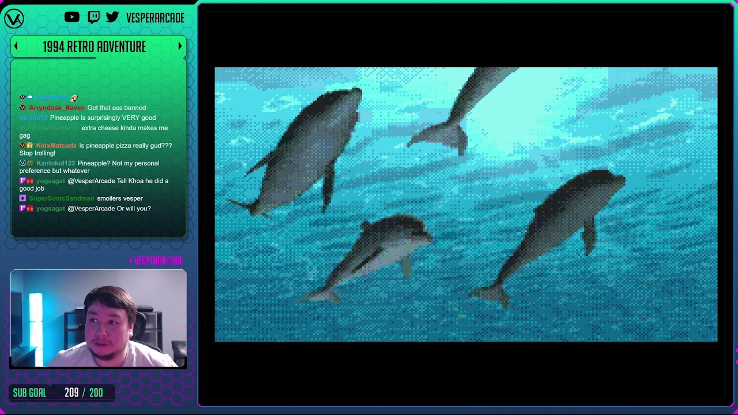Click the gift badge beside KidxMatsuda
The width and height of the screenshot is (738, 415).
click(x=30, y=146)
